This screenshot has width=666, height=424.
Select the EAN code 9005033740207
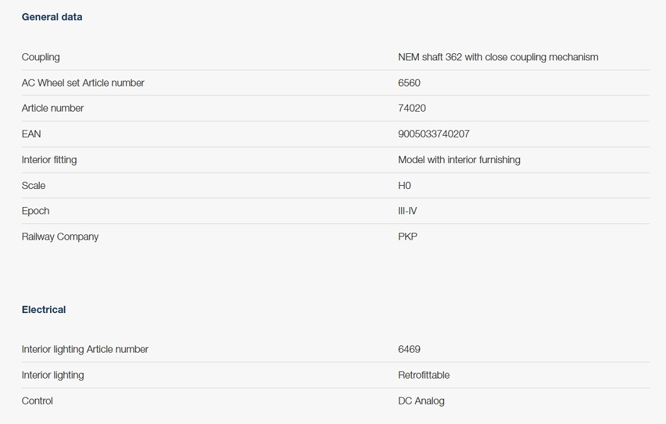[433, 134]
